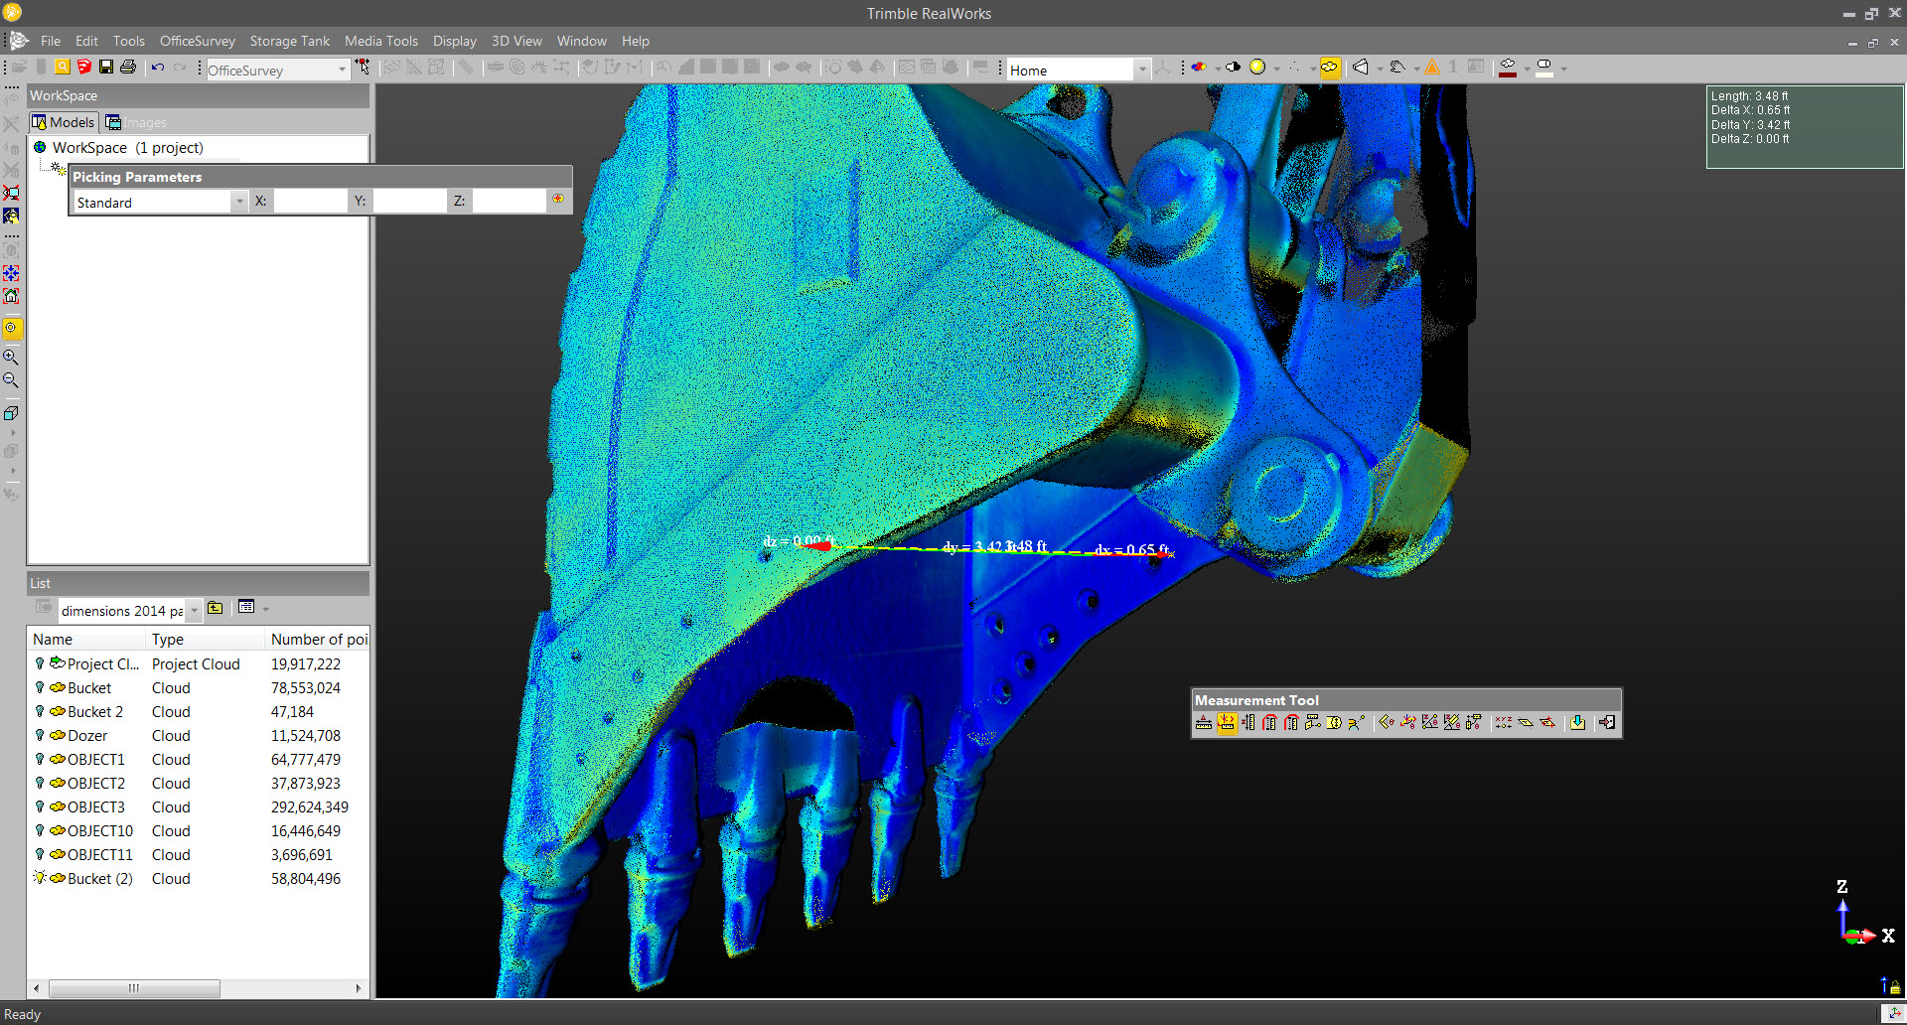
Task: Open the angle measurement tool
Action: [x=1386, y=722]
